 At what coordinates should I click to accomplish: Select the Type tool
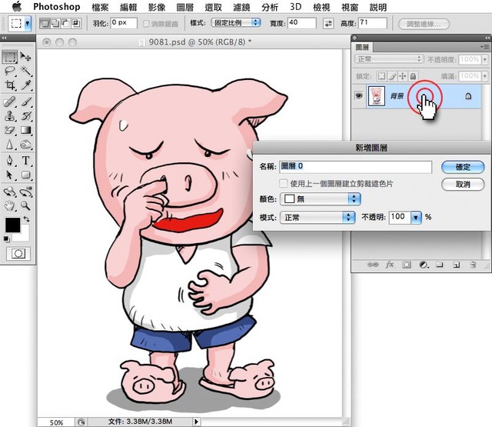point(25,161)
